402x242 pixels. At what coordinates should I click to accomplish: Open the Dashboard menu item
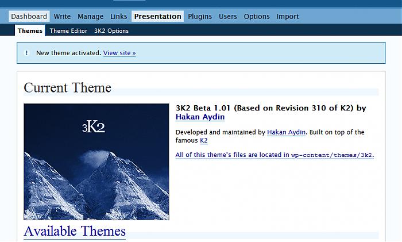(29, 17)
